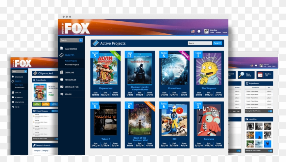Click the search magnifier button in left window sidebar
This screenshot has height=162, width=286.
(x=26, y=71)
